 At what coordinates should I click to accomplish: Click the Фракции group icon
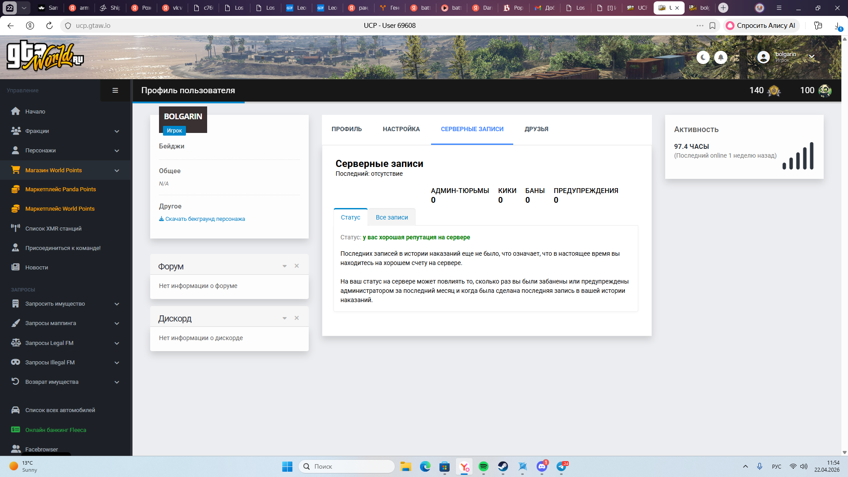click(15, 131)
